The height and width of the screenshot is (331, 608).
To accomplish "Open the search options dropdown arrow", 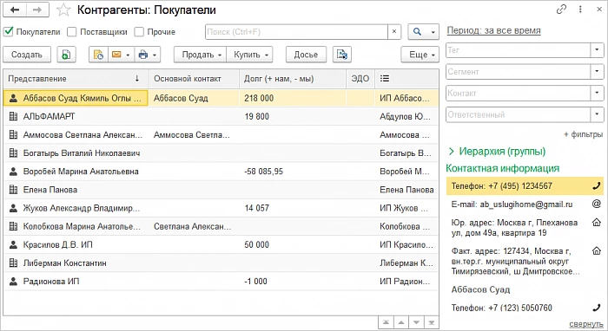I will pos(433,32).
